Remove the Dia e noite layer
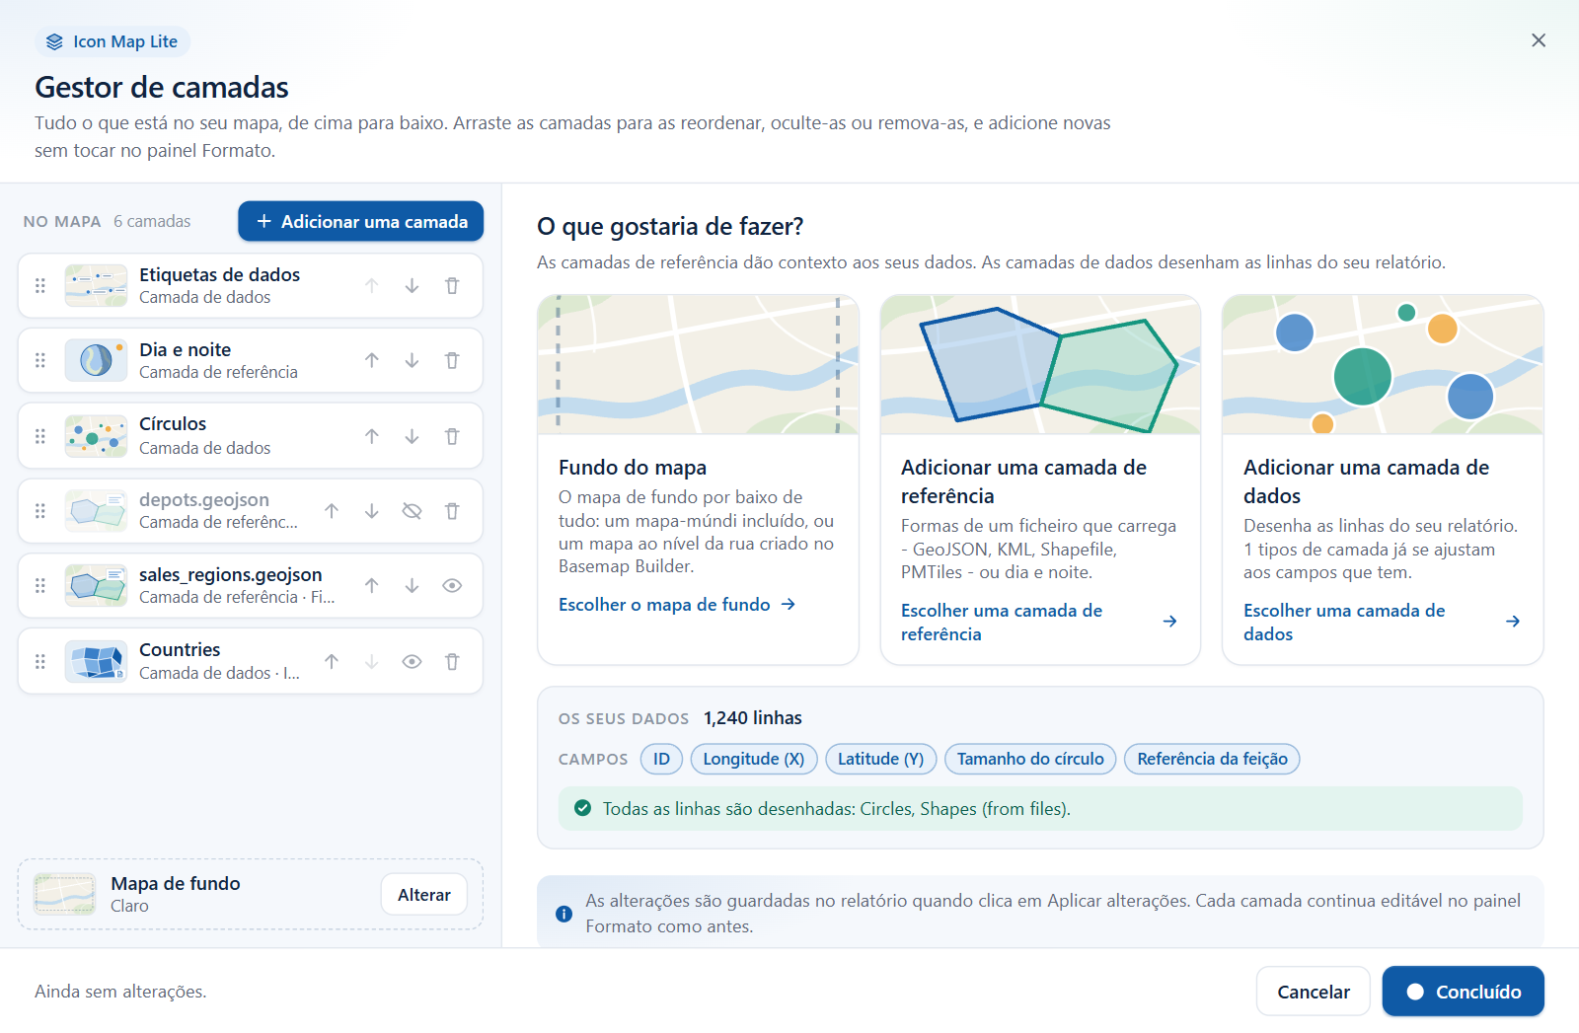1579x1033 pixels. (x=452, y=361)
